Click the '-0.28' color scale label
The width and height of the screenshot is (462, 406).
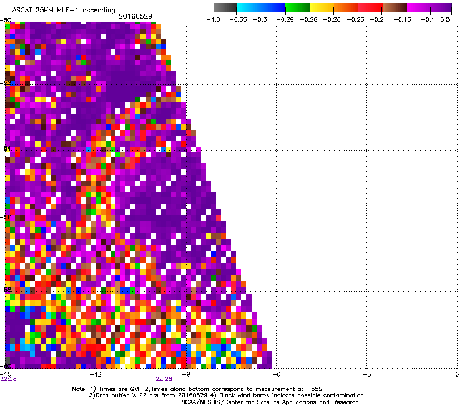click(x=309, y=20)
